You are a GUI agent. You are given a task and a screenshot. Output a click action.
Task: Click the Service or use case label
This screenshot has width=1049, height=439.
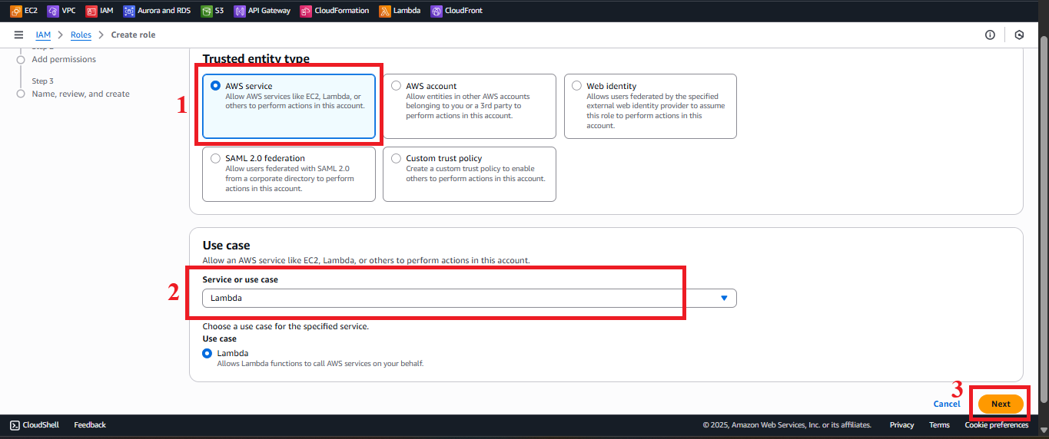241,279
